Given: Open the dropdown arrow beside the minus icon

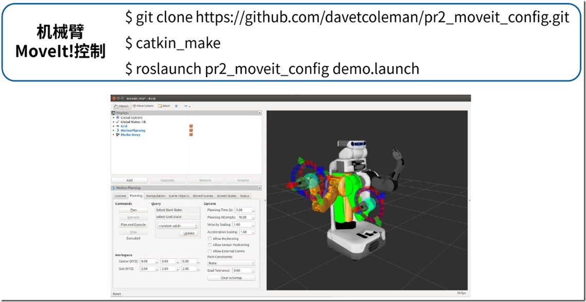Looking at the screenshot, I should pos(190,107).
